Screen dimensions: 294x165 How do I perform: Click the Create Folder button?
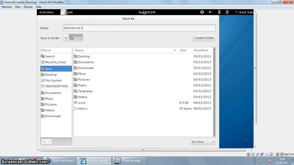(204, 38)
